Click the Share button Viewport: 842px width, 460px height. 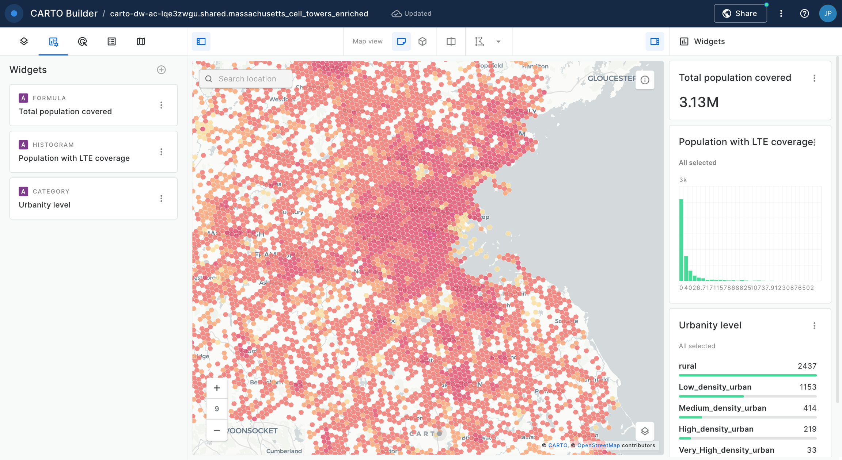[740, 14]
